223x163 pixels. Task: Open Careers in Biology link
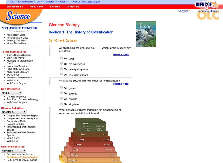point(16,96)
